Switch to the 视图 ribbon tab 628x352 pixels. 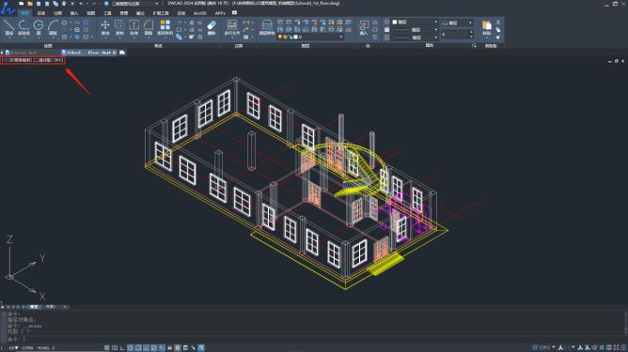pos(91,13)
